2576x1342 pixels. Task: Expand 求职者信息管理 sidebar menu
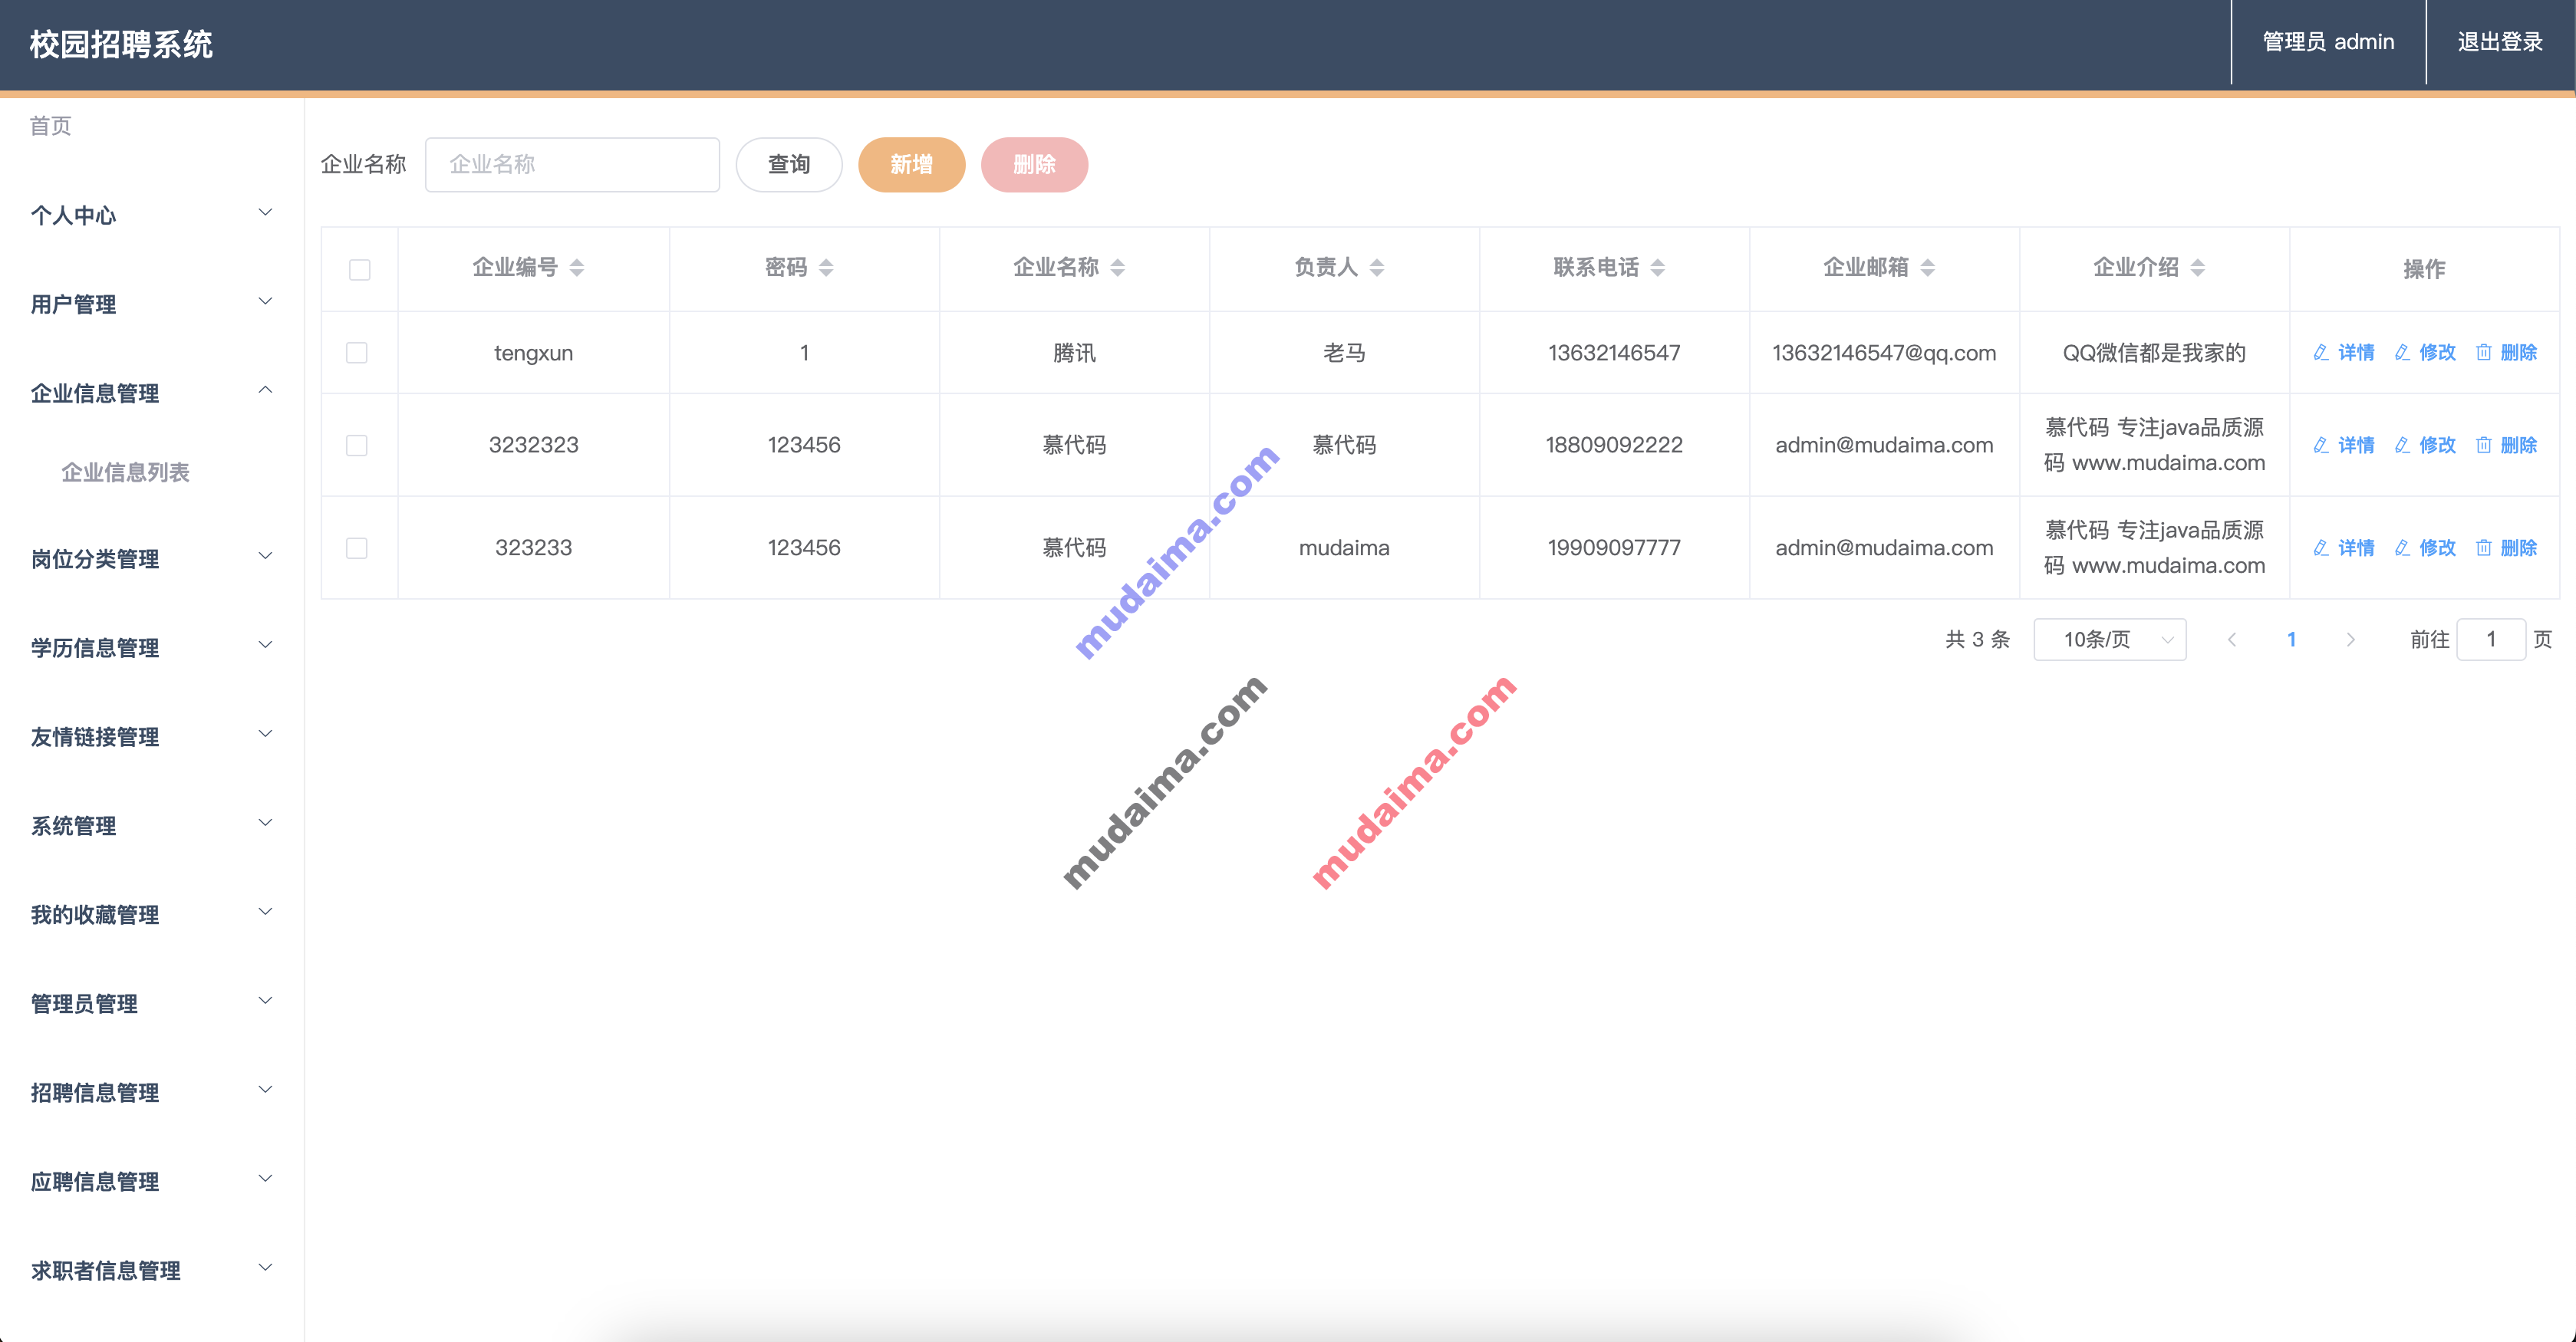coord(152,1271)
